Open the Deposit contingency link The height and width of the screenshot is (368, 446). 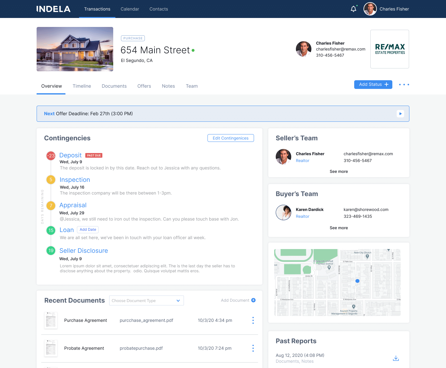[x=70, y=155]
